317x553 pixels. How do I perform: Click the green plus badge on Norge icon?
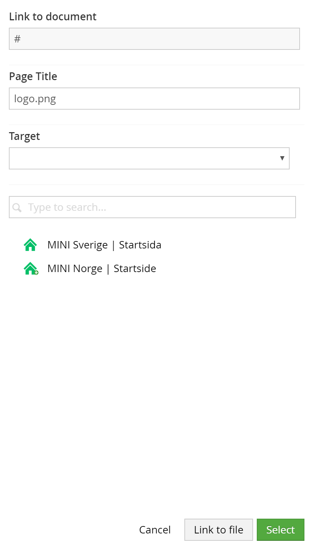pos(36,273)
